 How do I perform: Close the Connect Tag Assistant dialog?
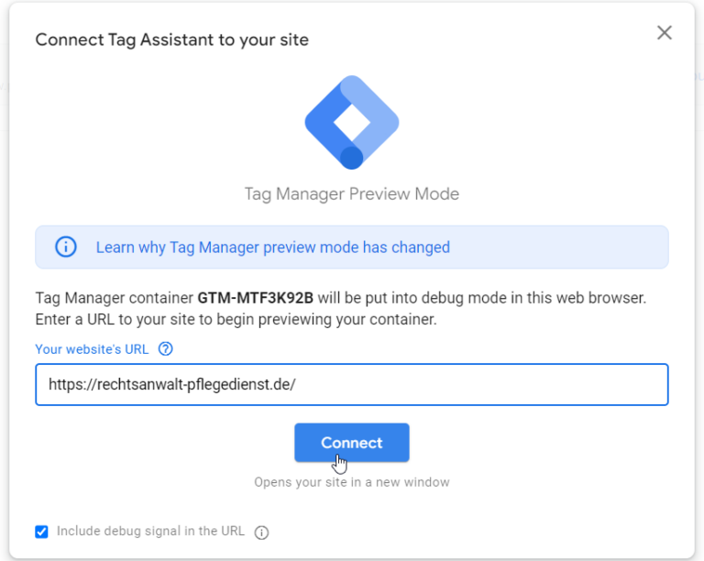(665, 33)
